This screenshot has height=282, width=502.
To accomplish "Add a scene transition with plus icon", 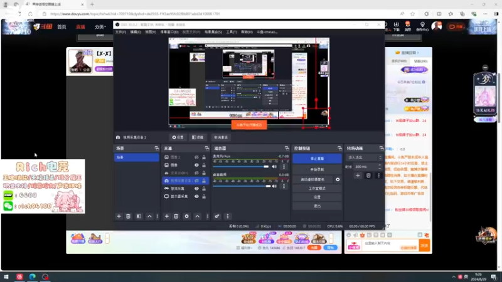I will tap(358, 175).
